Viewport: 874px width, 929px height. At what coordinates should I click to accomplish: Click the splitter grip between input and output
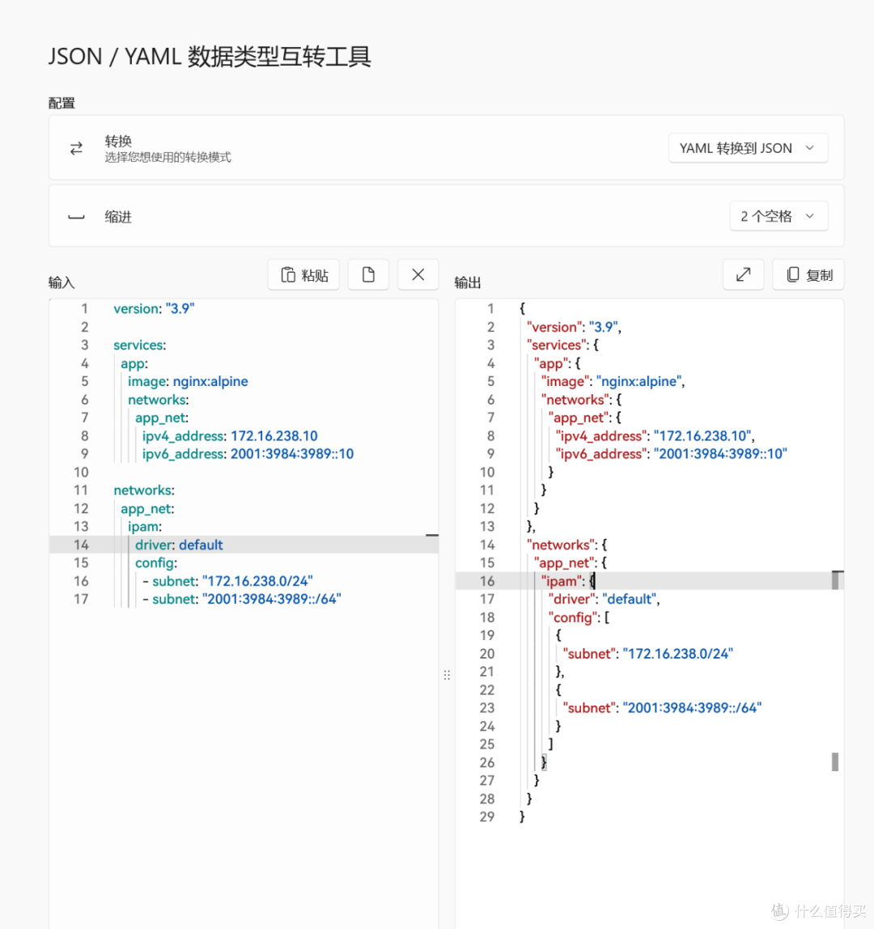point(447,675)
